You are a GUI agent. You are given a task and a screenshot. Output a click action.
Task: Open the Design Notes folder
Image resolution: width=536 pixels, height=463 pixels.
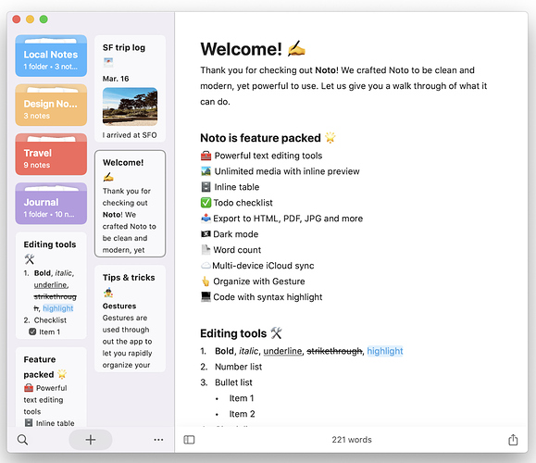(51, 105)
